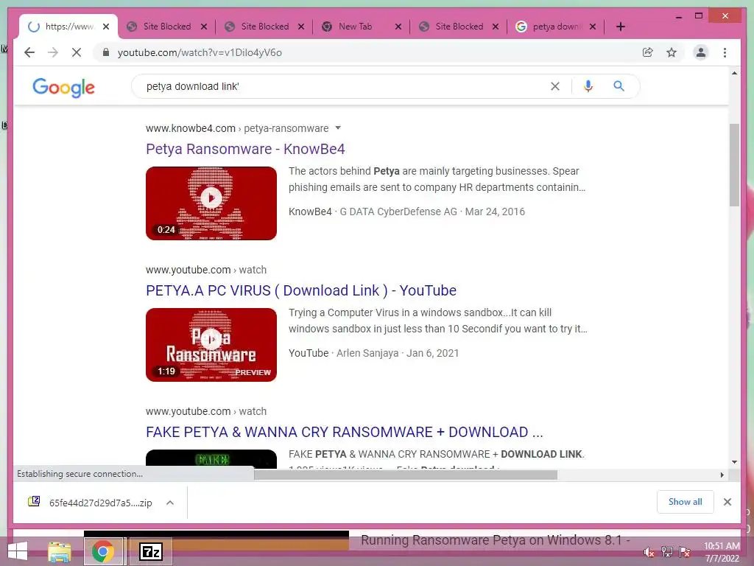This screenshot has height=566, width=754.
Task: Open FAKE PETYA & WANNA CRY result
Action: click(345, 432)
